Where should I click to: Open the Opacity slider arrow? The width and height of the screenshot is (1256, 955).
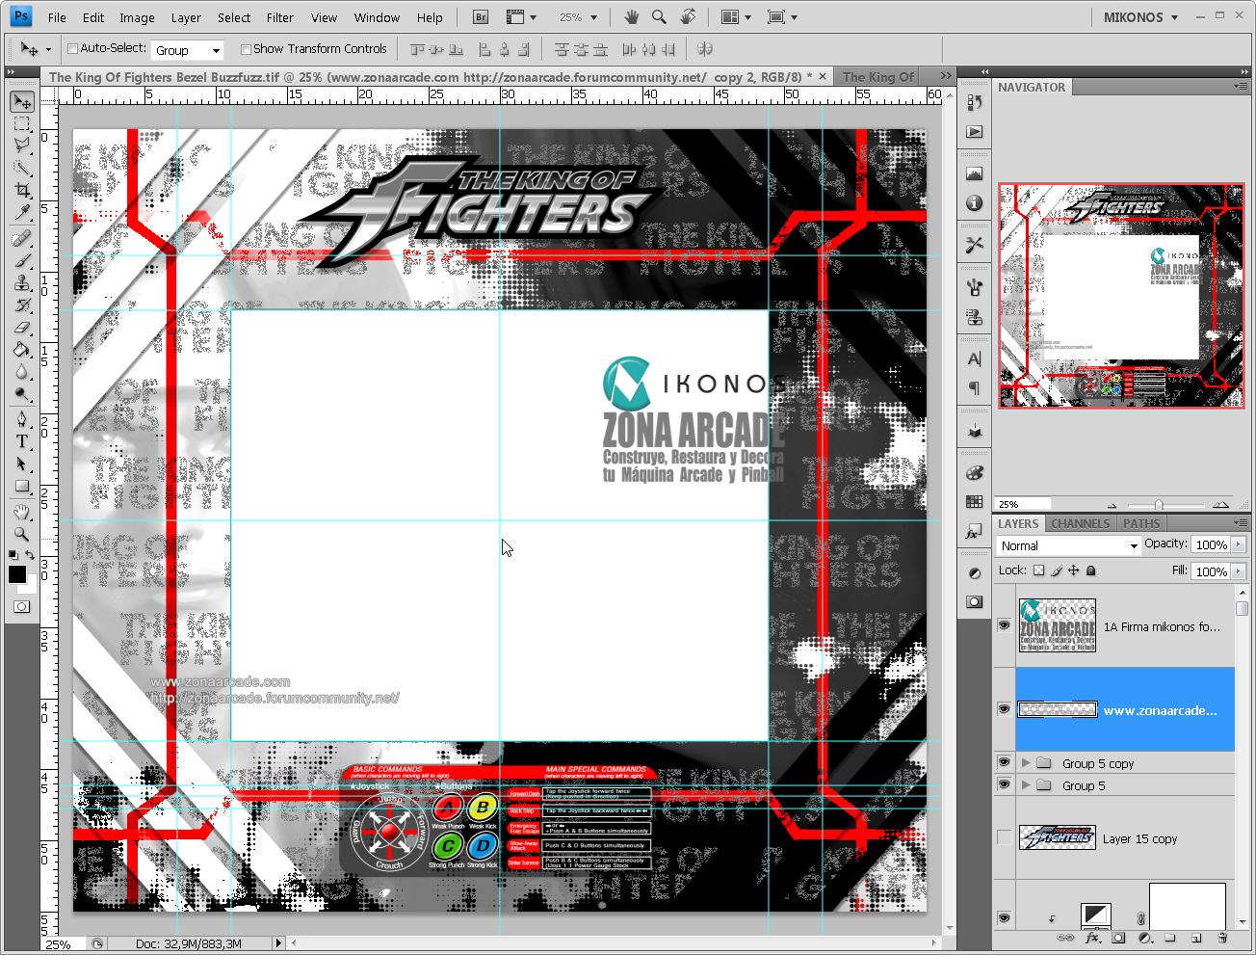[1239, 544]
